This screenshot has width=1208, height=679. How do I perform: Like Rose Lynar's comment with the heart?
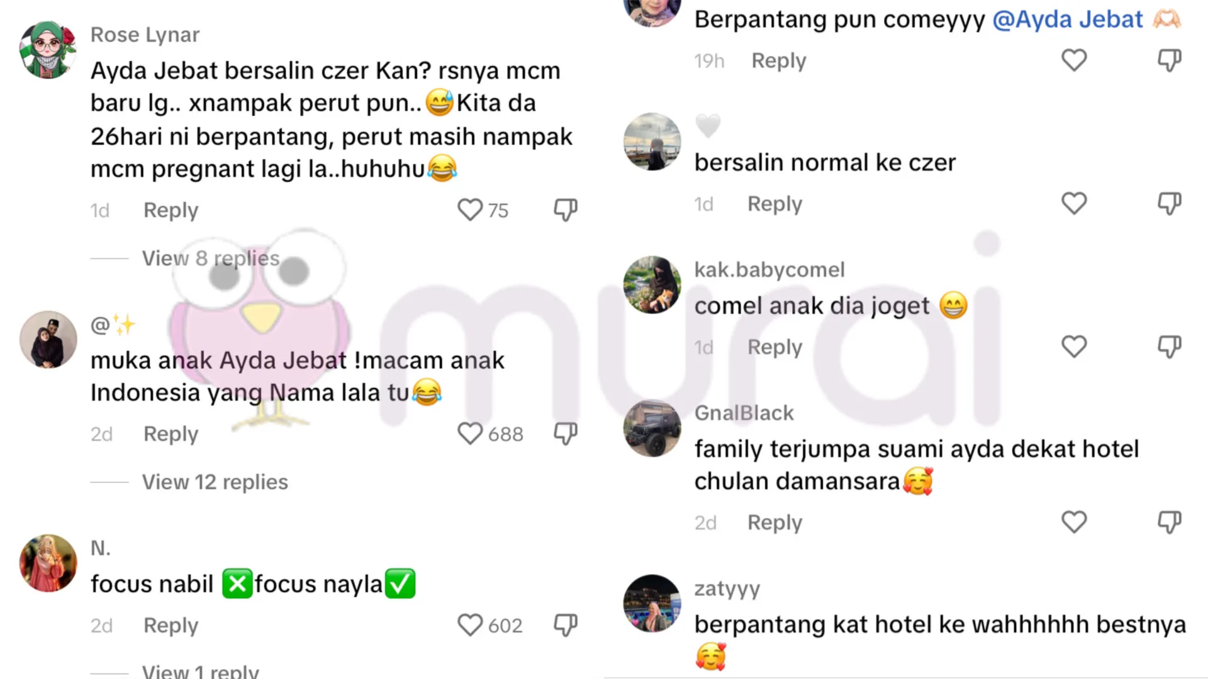point(469,210)
